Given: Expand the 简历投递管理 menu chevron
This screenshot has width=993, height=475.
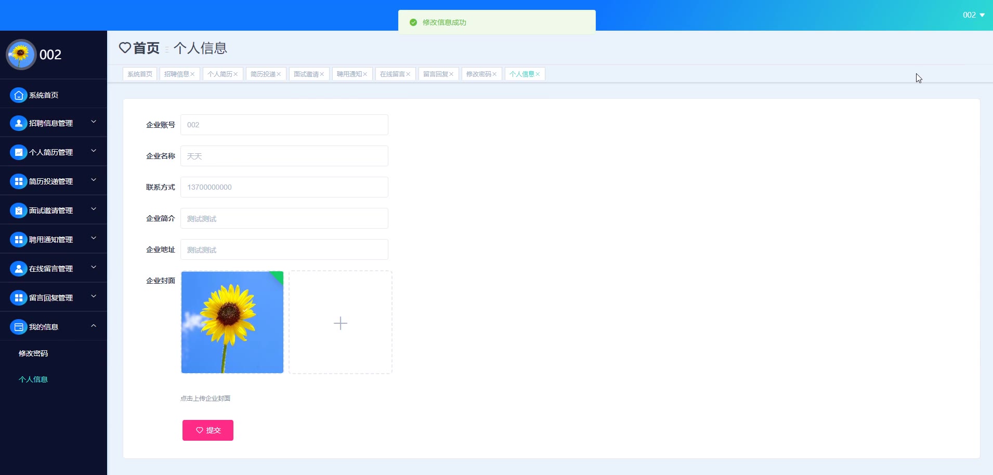Looking at the screenshot, I should pos(94,180).
